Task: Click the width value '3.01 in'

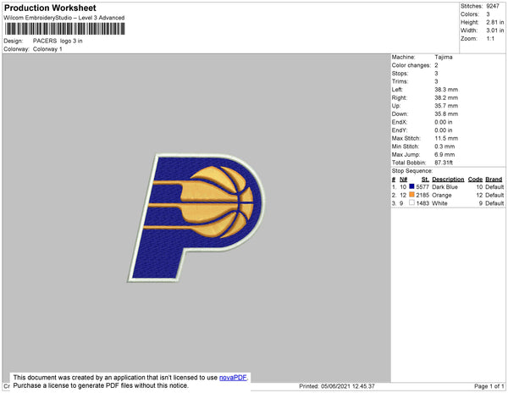Action: [495, 30]
